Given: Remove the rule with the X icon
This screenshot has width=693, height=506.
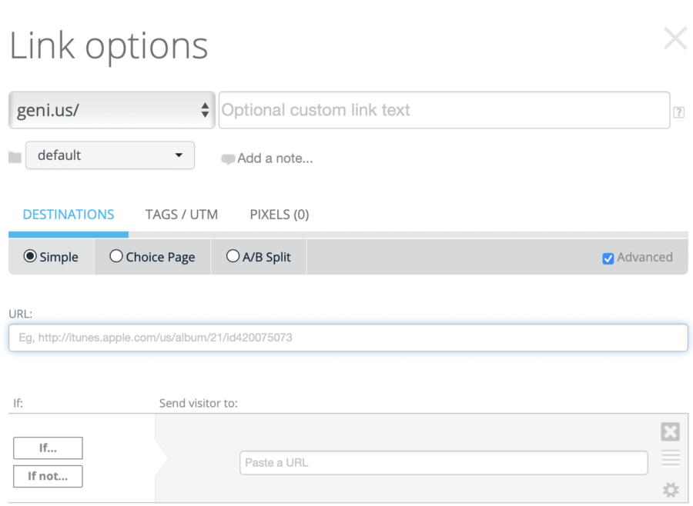Looking at the screenshot, I should pos(670,432).
